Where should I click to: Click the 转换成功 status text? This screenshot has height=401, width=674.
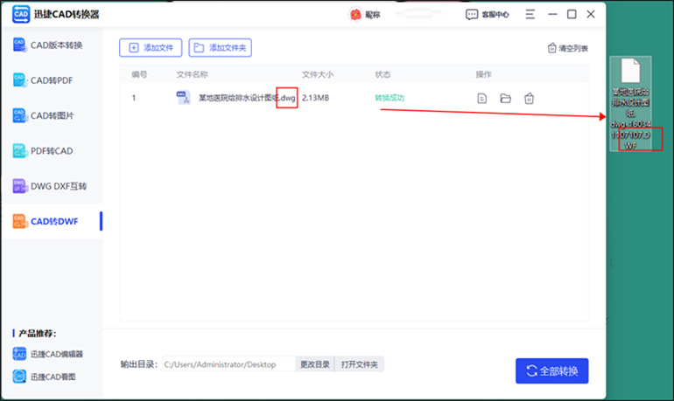pos(390,98)
